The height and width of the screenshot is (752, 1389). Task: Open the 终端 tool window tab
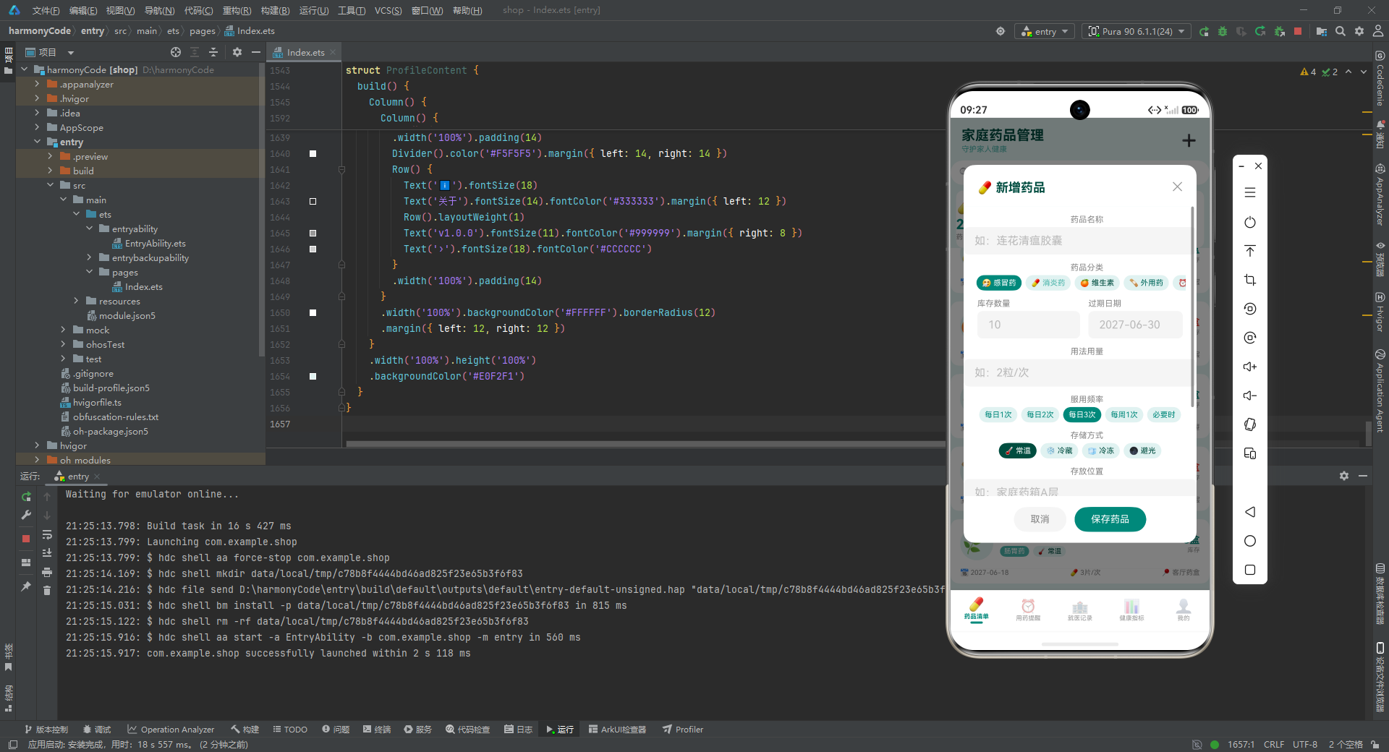[x=377, y=729]
